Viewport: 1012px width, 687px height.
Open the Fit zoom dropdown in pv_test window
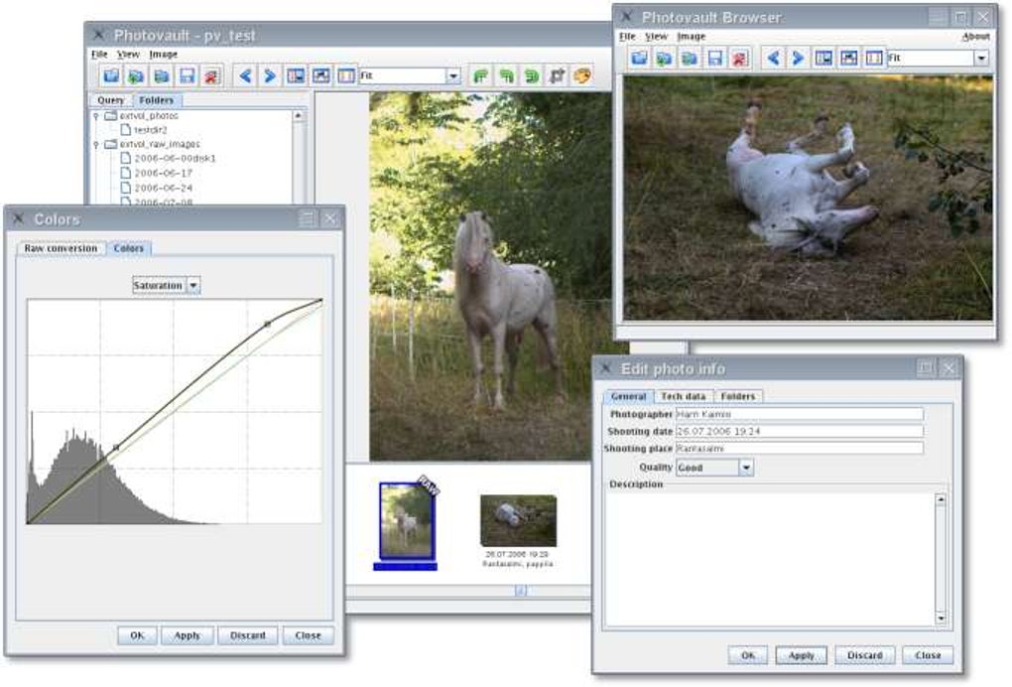click(453, 76)
